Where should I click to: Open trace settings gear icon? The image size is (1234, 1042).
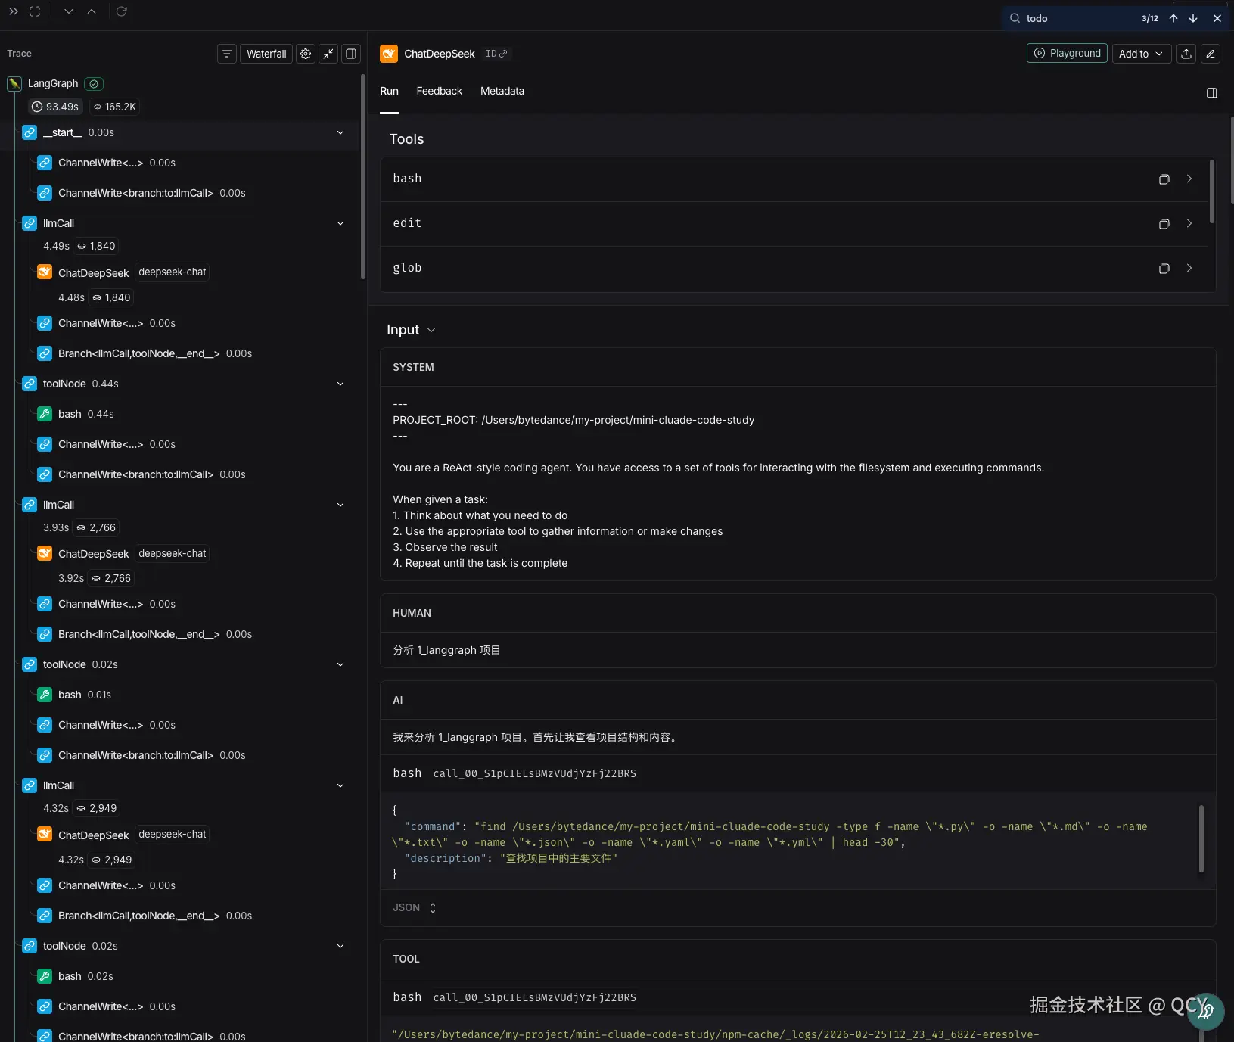306,54
